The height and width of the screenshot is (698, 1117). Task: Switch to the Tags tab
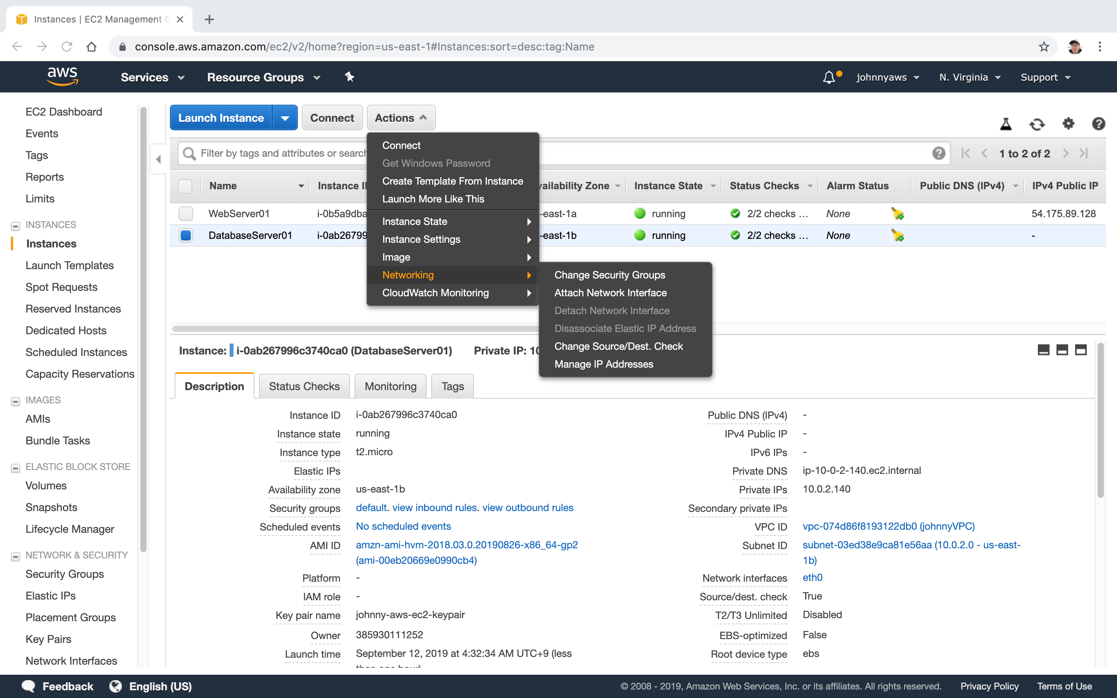click(x=452, y=386)
